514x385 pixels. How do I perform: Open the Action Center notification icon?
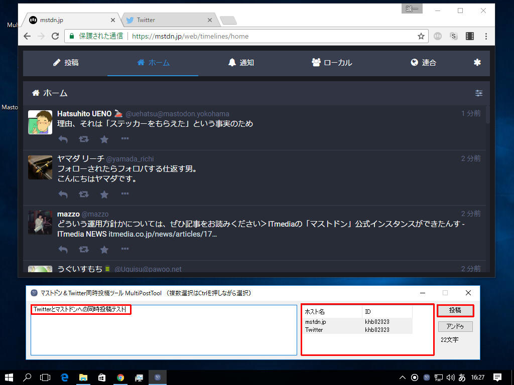497,377
